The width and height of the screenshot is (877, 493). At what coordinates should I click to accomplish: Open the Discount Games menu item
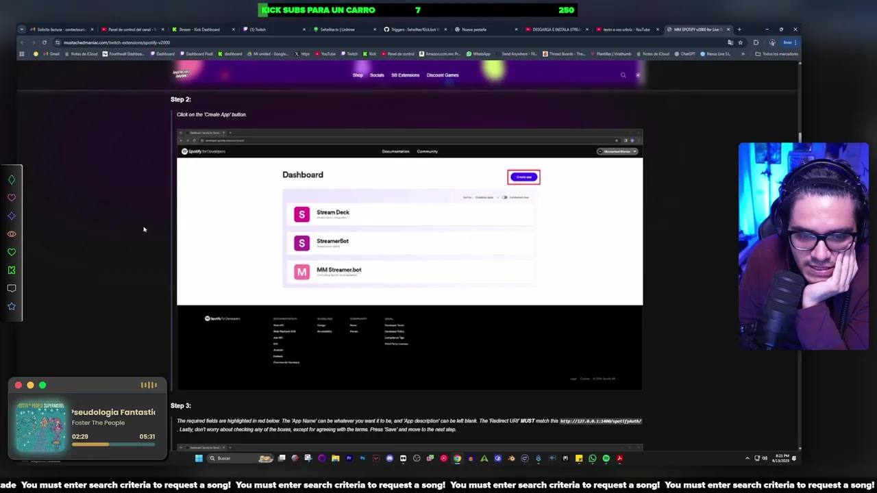click(x=443, y=75)
